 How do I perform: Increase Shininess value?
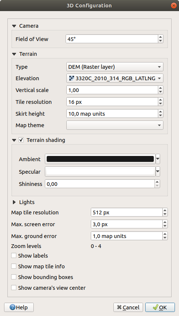pos(158,182)
